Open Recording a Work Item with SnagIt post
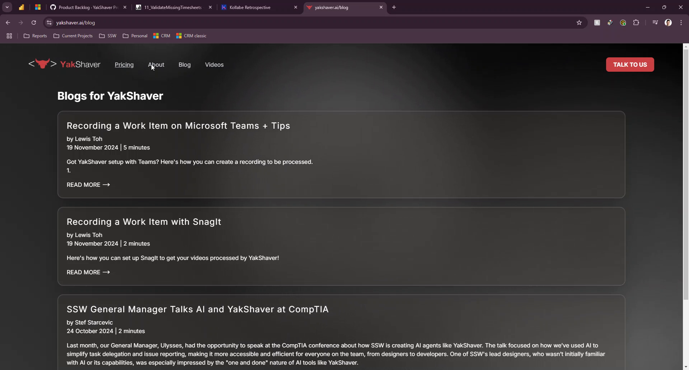 coord(144,222)
